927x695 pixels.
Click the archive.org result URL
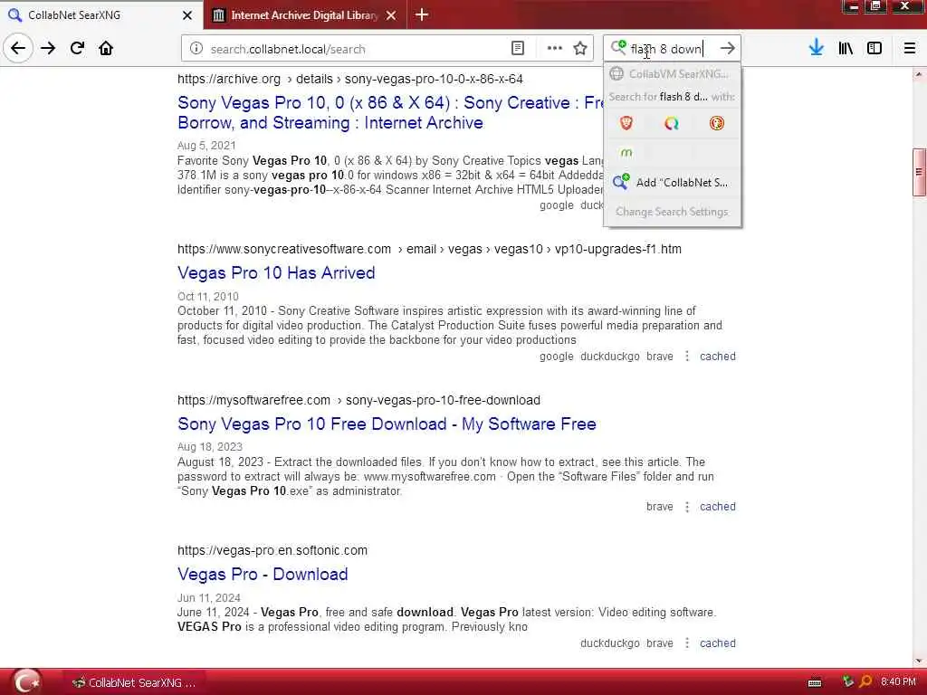coord(350,79)
